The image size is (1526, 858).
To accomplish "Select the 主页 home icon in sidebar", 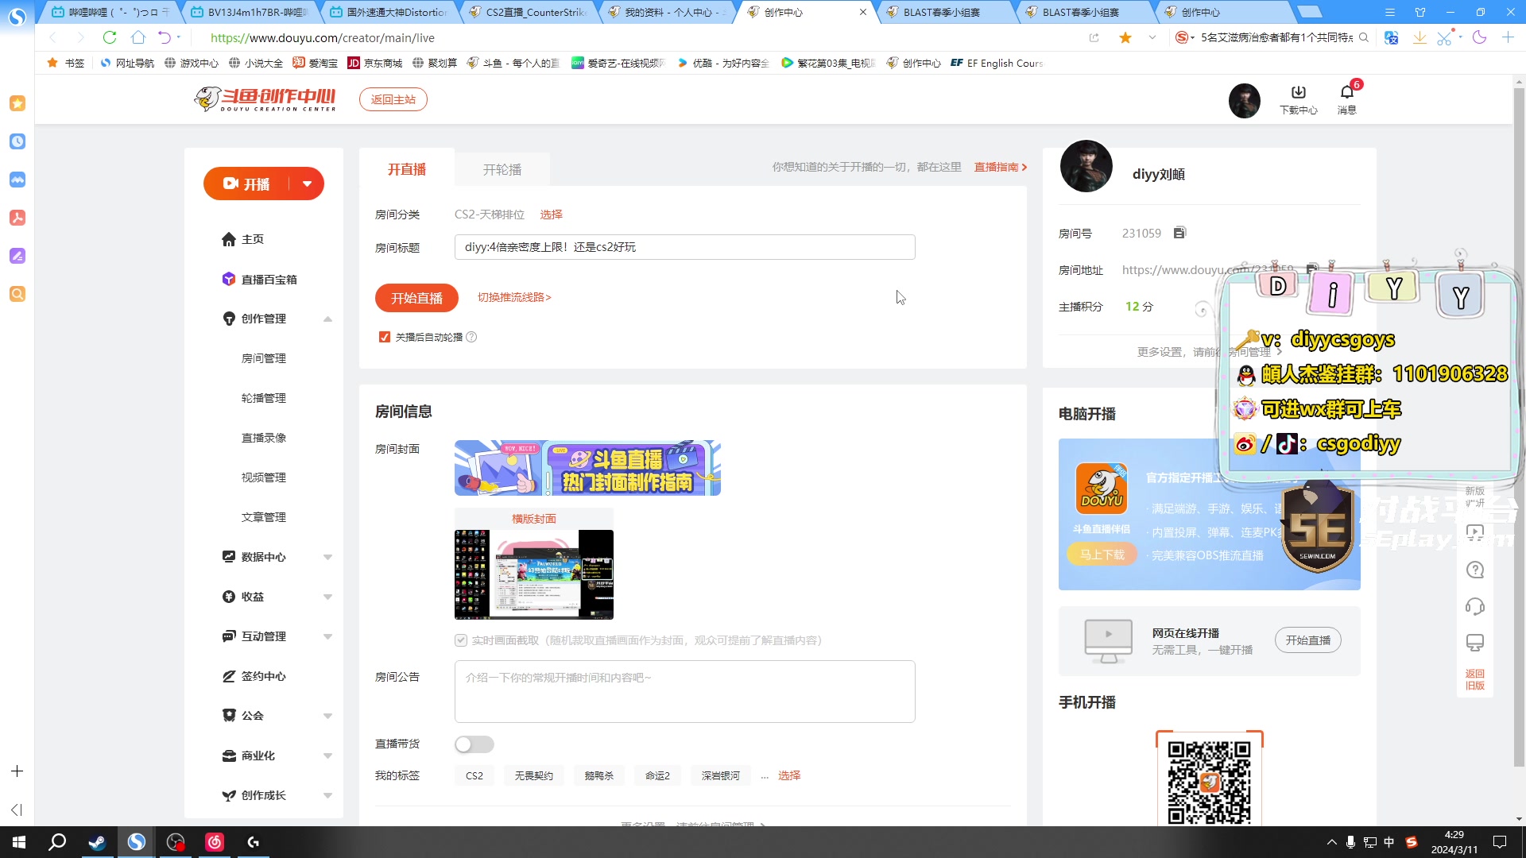I will point(229,238).
